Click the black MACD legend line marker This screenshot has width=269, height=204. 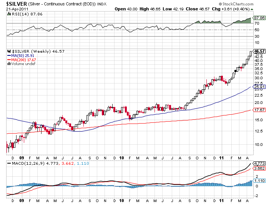point(9,163)
